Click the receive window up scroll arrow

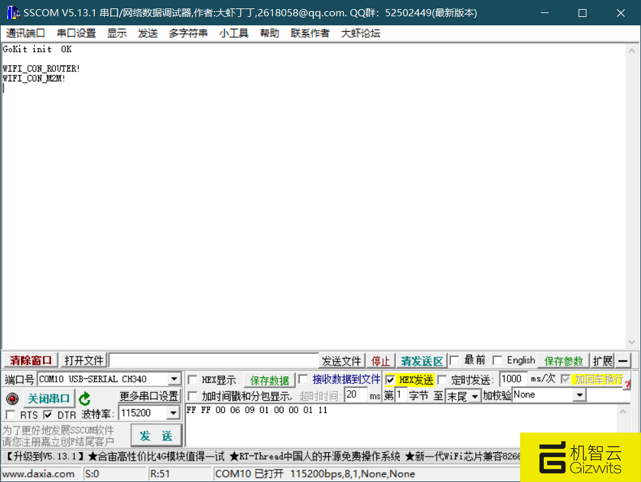[x=632, y=51]
